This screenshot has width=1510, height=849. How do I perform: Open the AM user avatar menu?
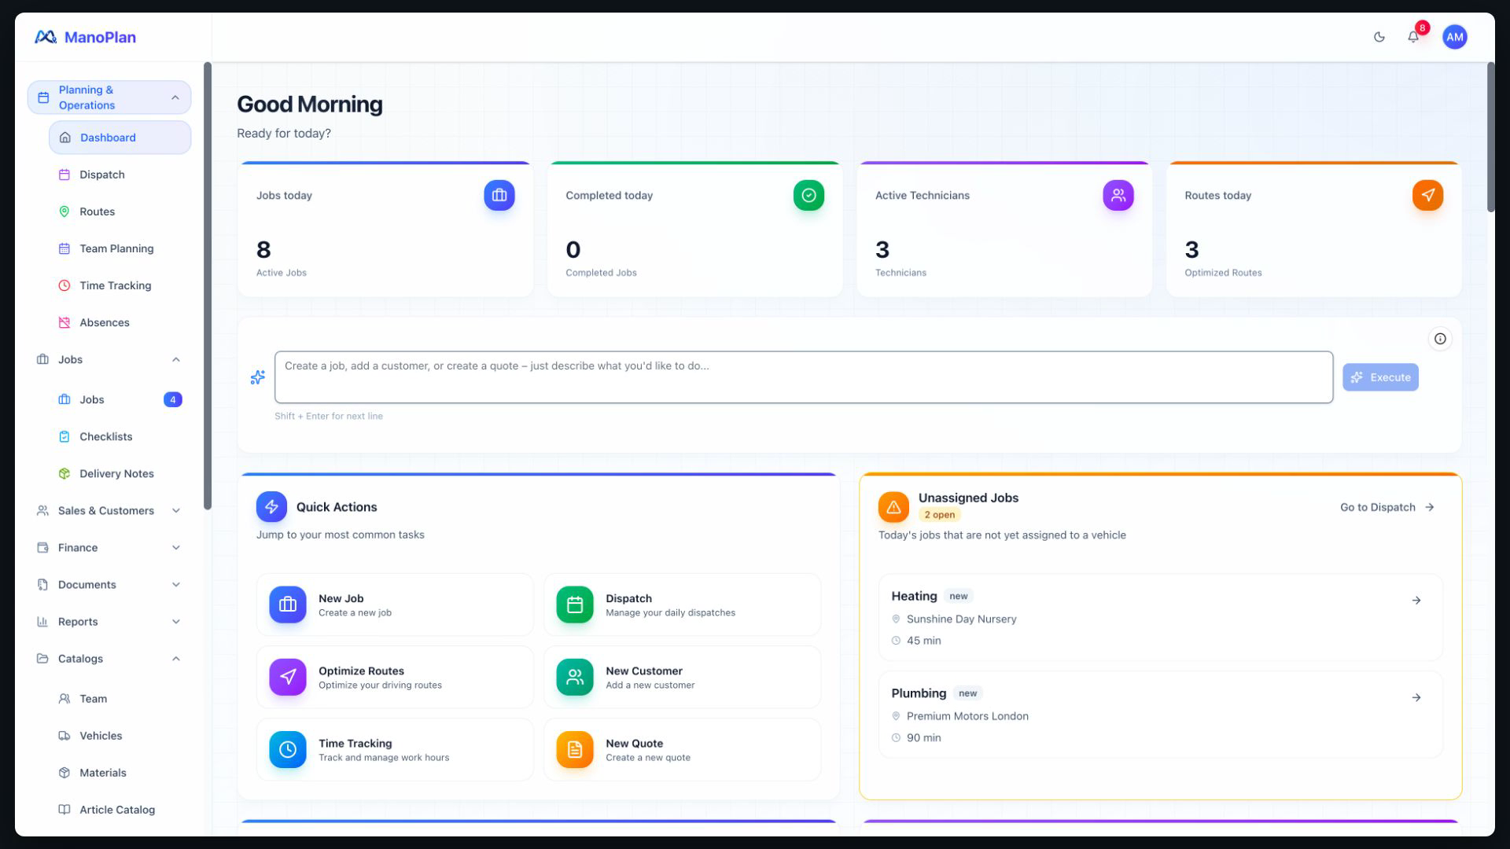click(1454, 37)
